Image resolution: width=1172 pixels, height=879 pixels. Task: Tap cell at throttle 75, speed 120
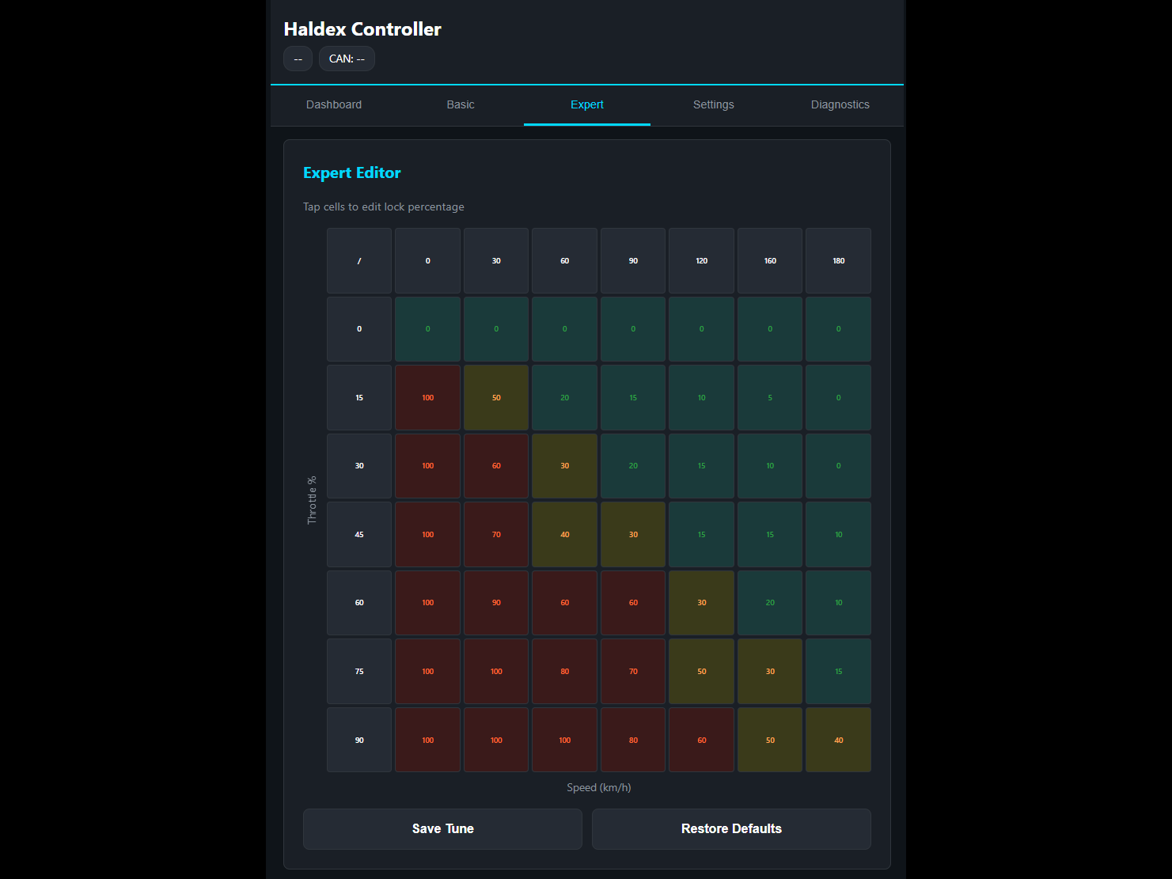point(701,672)
